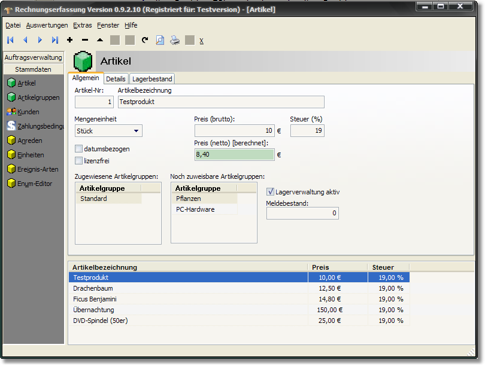Click Steuer (%) field
Screen dimensions: 485x366
pyautogui.click(x=307, y=130)
